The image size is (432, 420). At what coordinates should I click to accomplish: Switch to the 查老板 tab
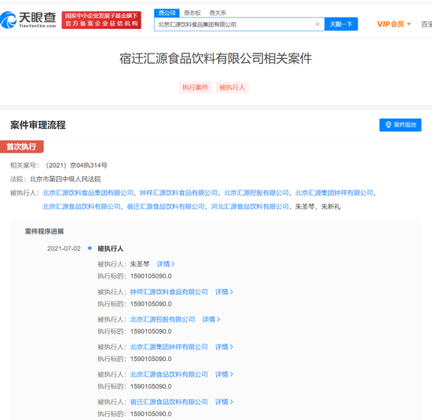click(x=192, y=13)
